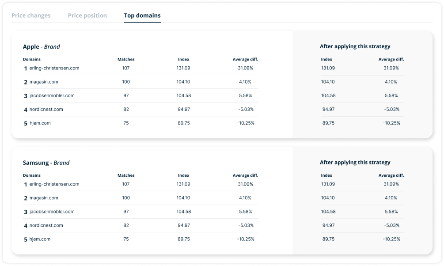Click the Matches column header in Apple table
The image size is (444, 266).
click(x=126, y=59)
